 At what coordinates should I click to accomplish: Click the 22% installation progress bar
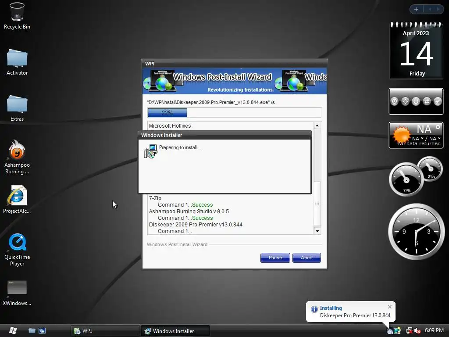coord(234,113)
